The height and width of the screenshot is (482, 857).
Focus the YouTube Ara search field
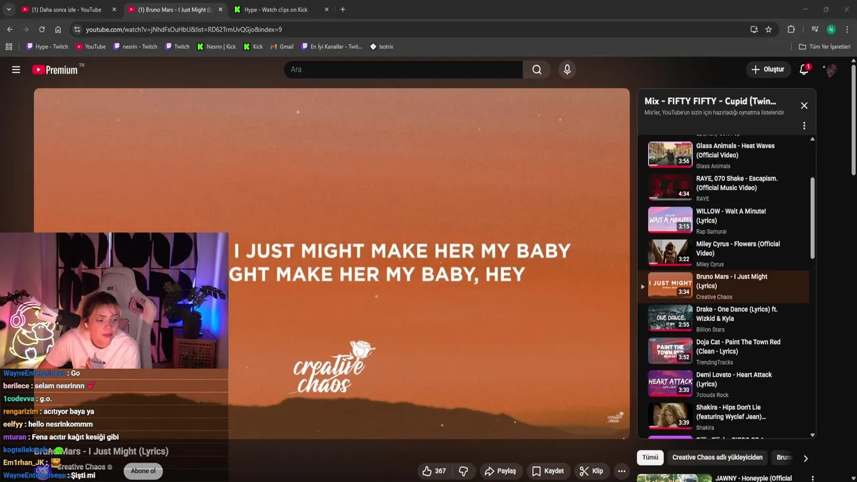tap(404, 70)
